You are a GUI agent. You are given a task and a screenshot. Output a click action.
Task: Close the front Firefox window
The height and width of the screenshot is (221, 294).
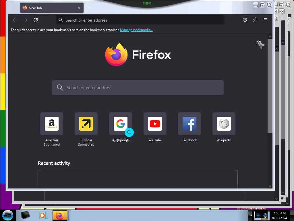click(269, 5)
